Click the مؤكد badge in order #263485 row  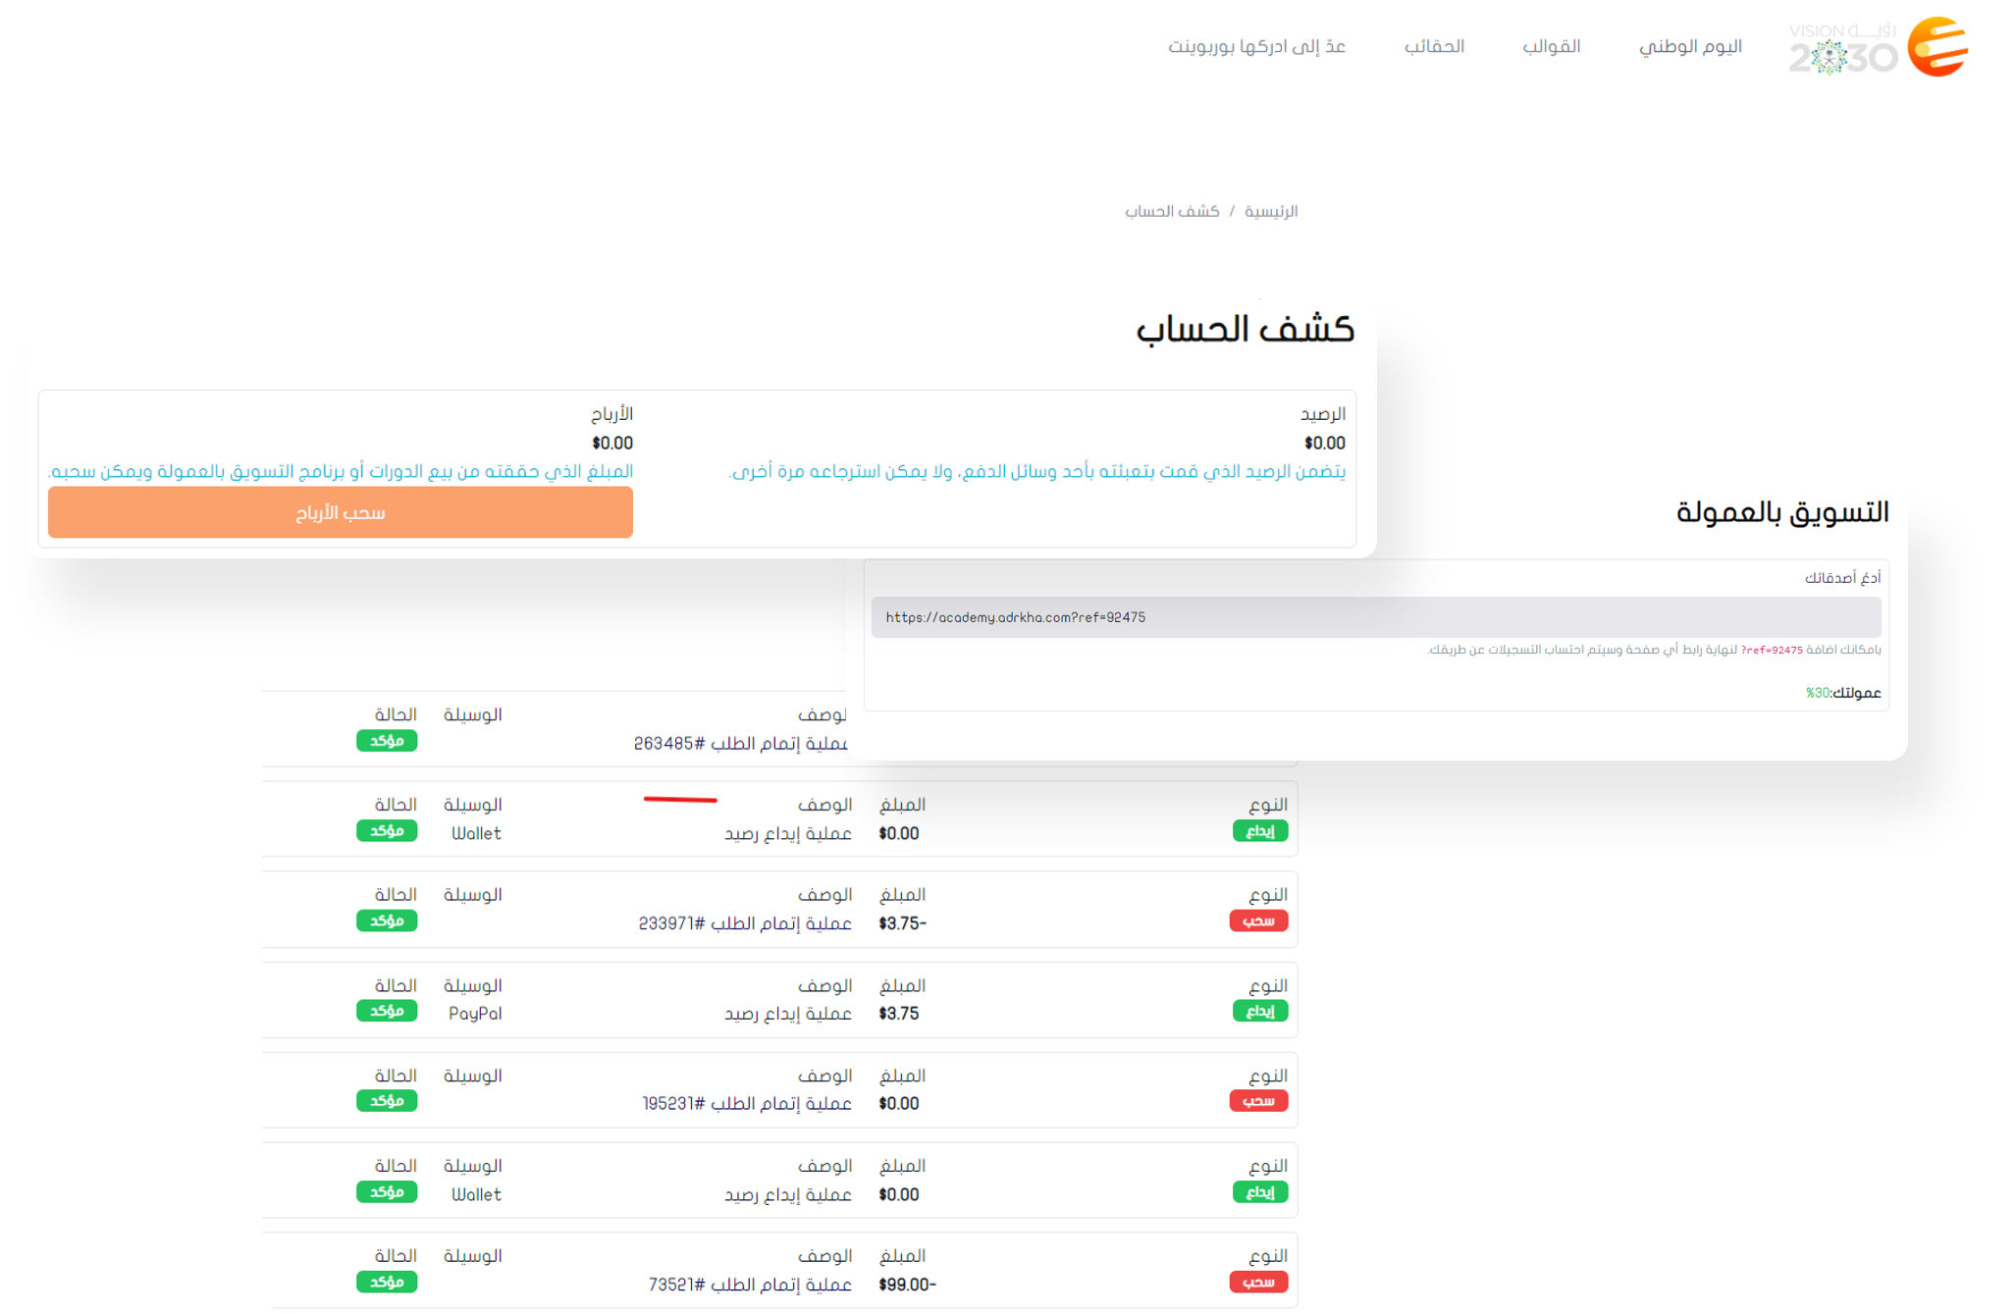tap(387, 741)
